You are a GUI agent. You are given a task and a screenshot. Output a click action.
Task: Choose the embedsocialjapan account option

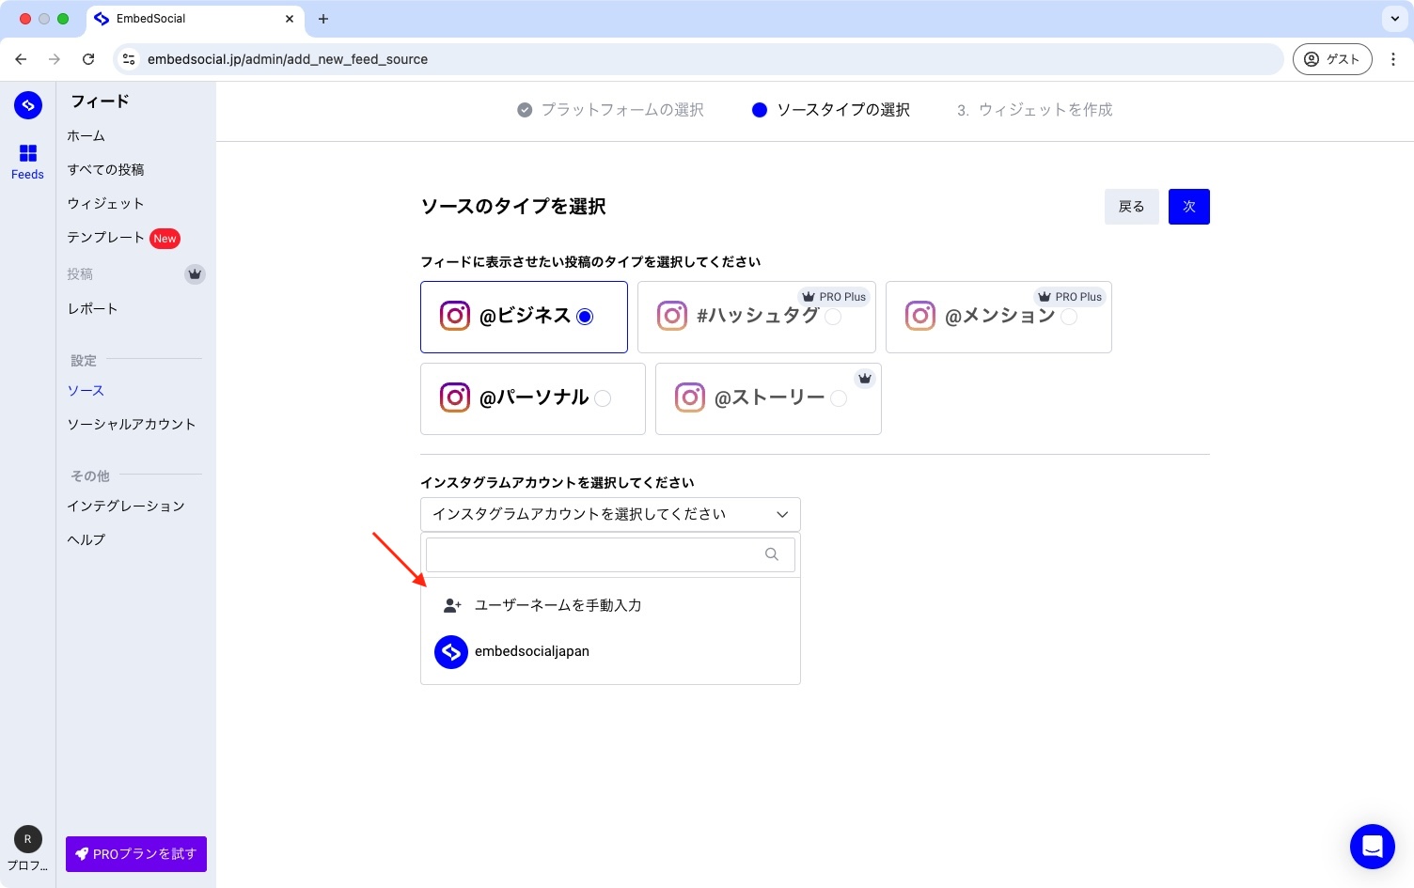pyautogui.click(x=610, y=652)
